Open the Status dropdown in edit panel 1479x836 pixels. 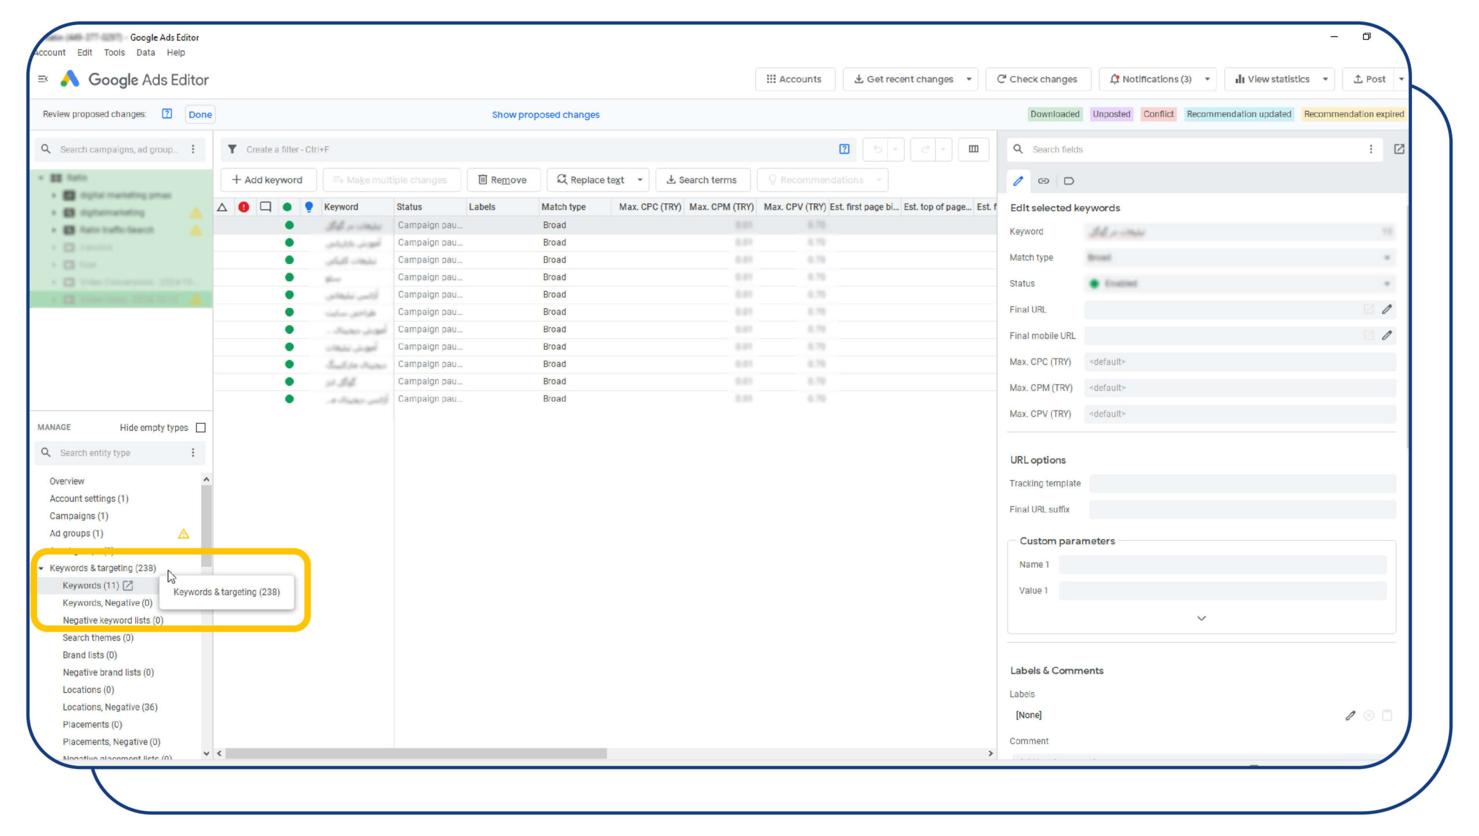[1240, 283]
